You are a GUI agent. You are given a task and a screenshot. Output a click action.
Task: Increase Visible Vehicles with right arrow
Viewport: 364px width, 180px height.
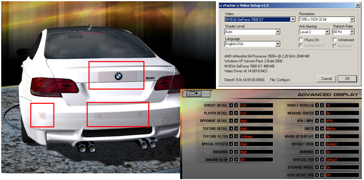pyautogui.click(x=322, y=105)
